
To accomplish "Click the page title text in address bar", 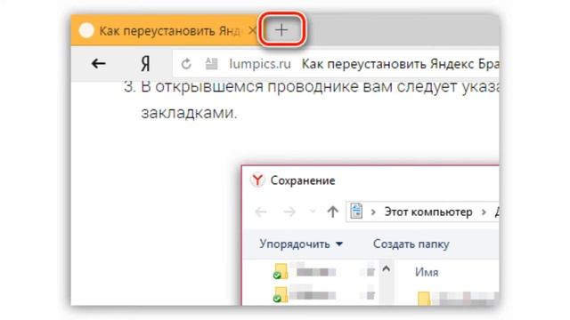I will [x=400, y=64].
